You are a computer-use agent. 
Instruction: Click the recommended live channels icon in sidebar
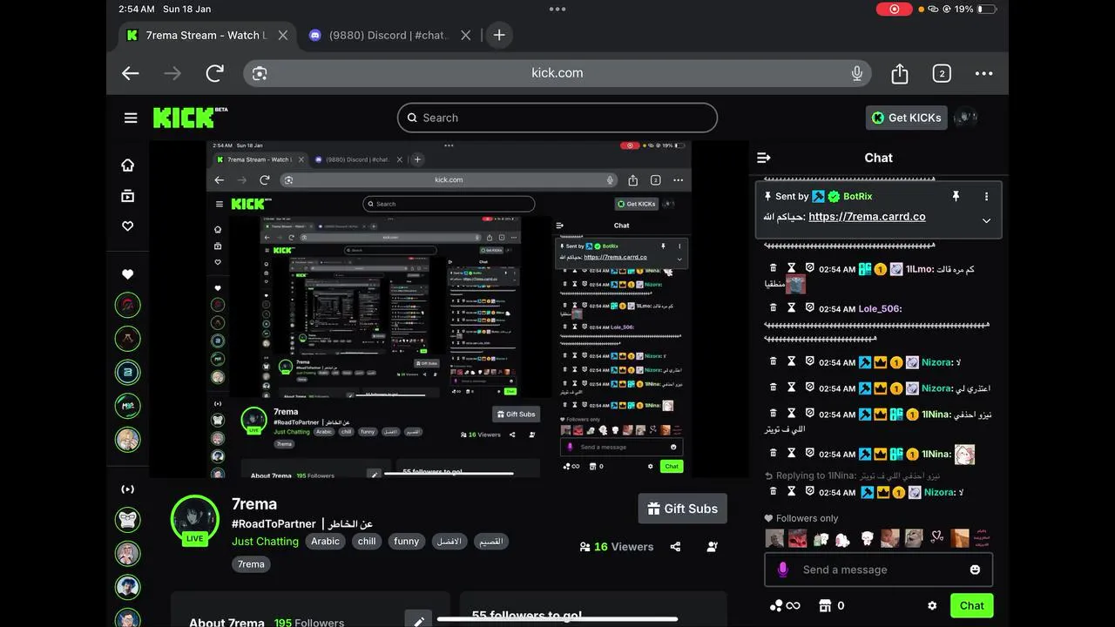128,489
